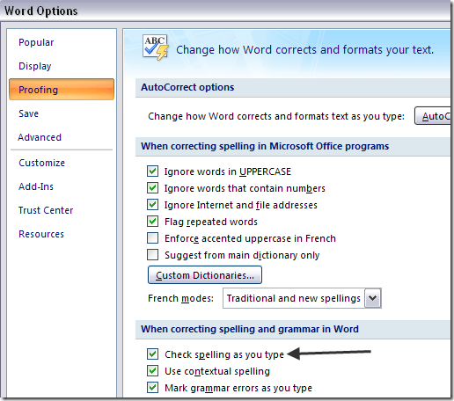Toggle Ignore words in UPPERCASE checkbox
The image size is (454, 401).
152,171
